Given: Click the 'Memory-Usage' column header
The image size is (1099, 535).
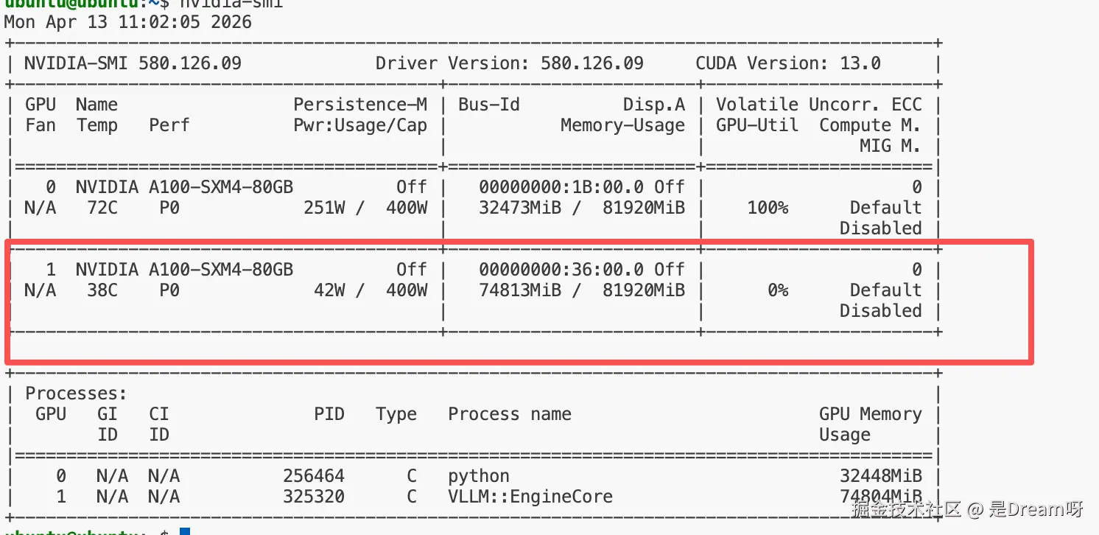Looking at the screenshot, I should tap(623, 125).
